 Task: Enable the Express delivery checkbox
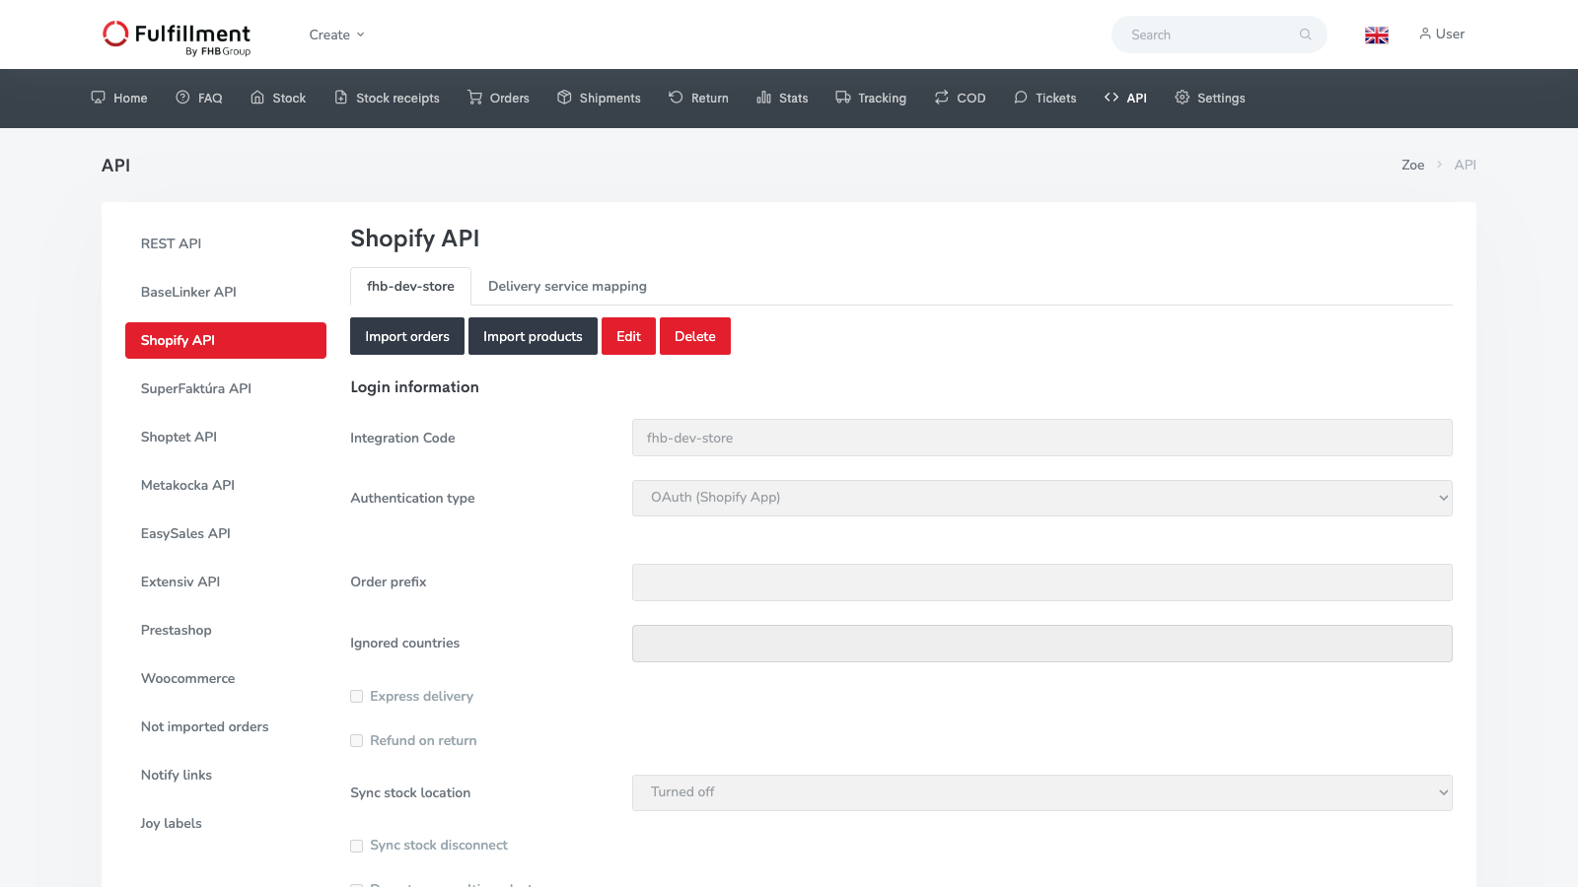click(356, 696)
